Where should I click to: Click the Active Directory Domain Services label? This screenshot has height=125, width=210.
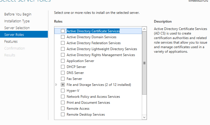[91, 37]
